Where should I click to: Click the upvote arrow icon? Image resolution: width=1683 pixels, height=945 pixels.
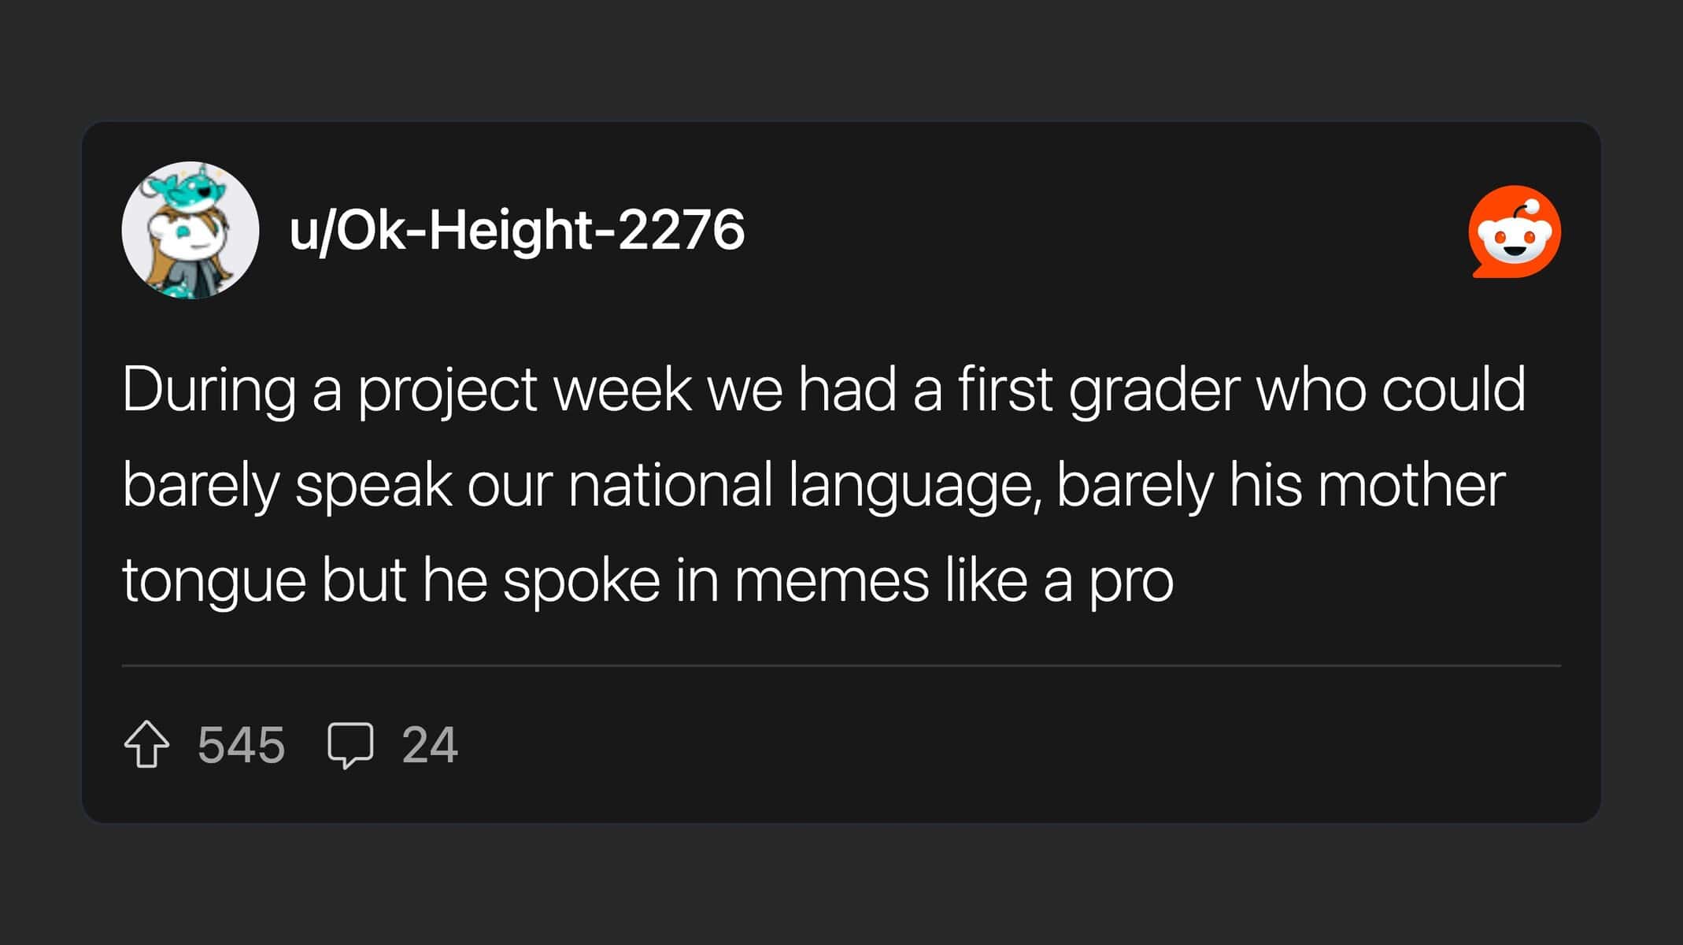coord(146,744)
